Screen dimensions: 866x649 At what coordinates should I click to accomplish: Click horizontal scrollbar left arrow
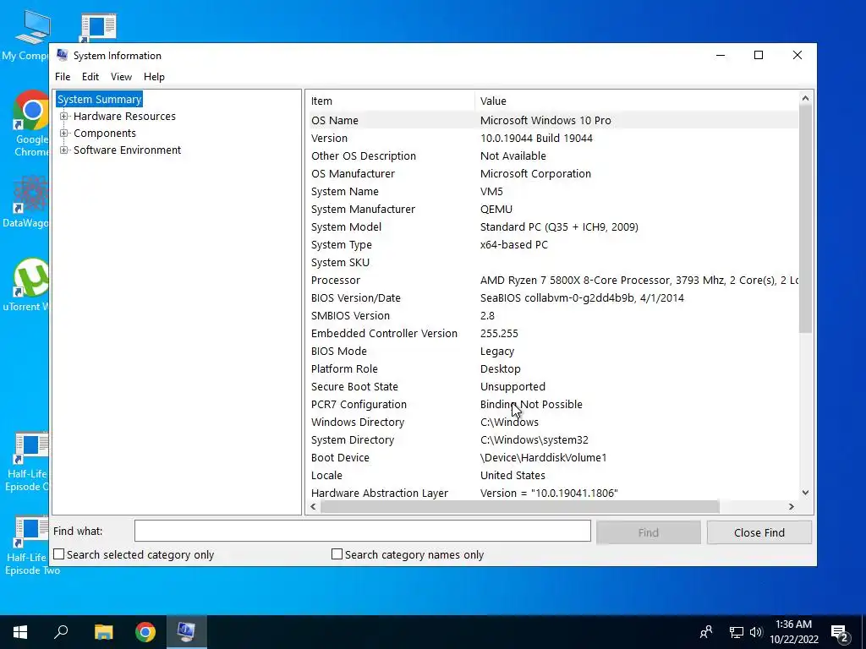tap(313, 507)
